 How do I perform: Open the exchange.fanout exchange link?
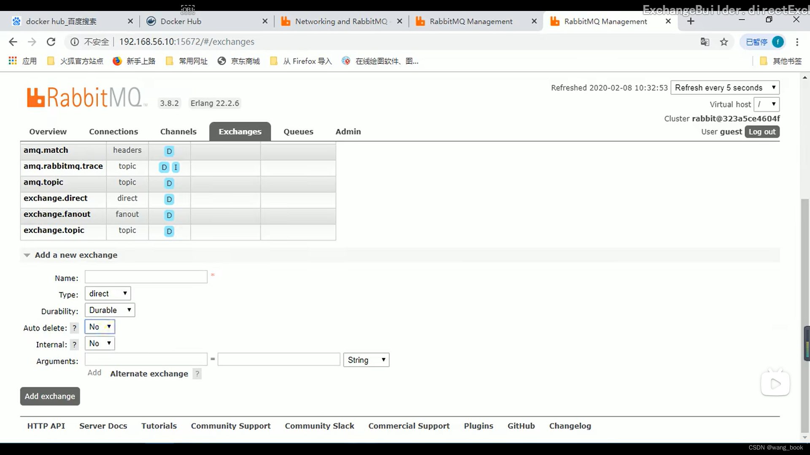pos(57,214)
